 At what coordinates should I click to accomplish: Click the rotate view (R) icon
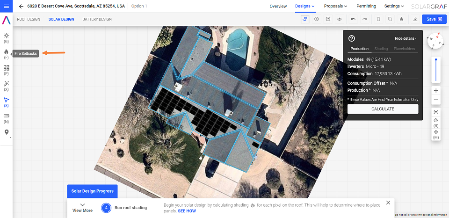click(436, 121)
